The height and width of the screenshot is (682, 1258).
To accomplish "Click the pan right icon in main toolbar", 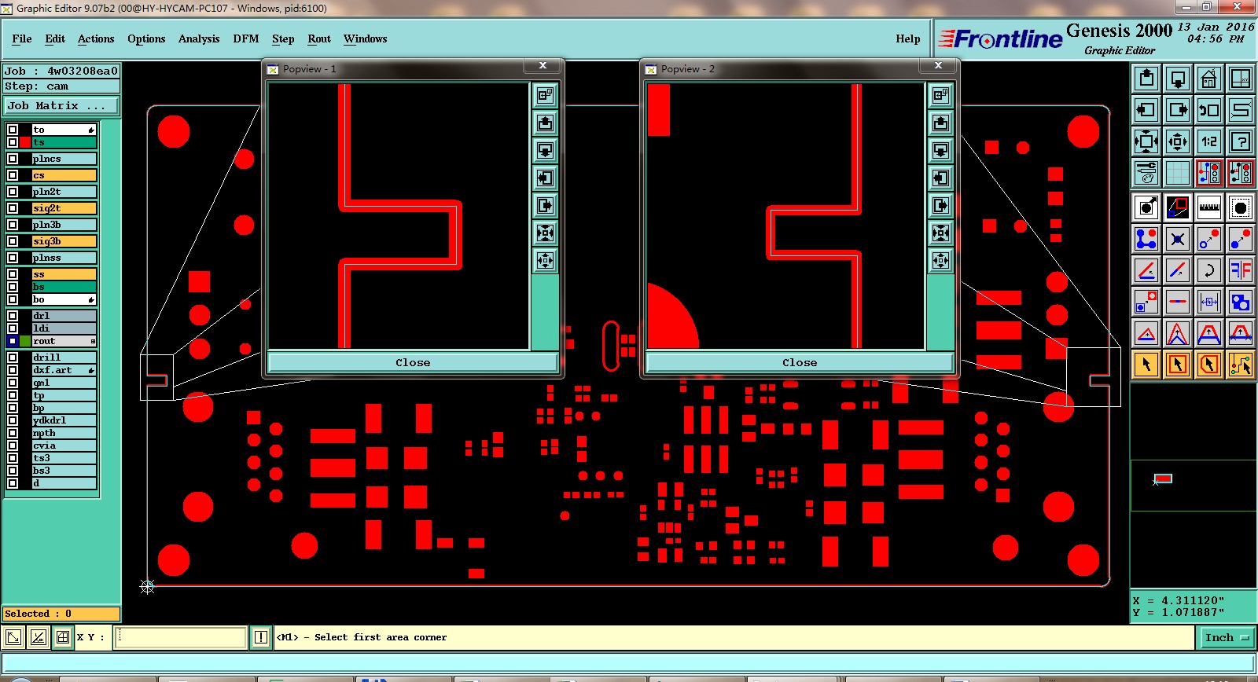I will 1178,110.
